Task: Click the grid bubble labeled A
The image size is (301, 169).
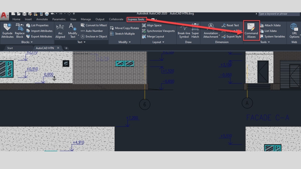Action: pos(247,103)
